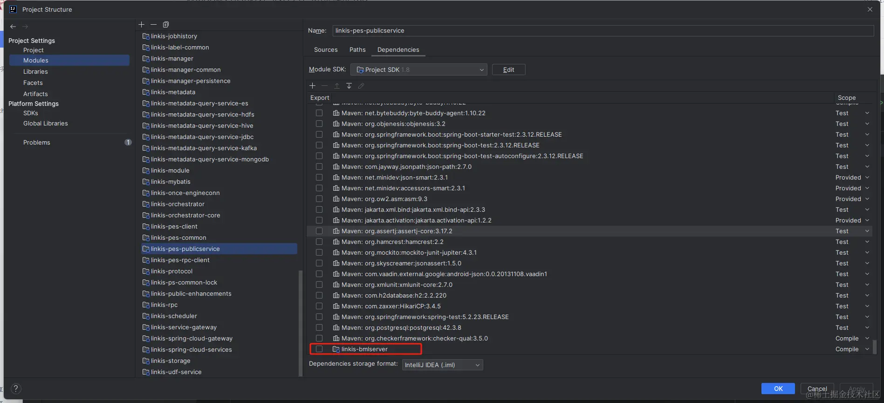
Task: Open dependencies storage format dropdown
Action: click(442, 365)
